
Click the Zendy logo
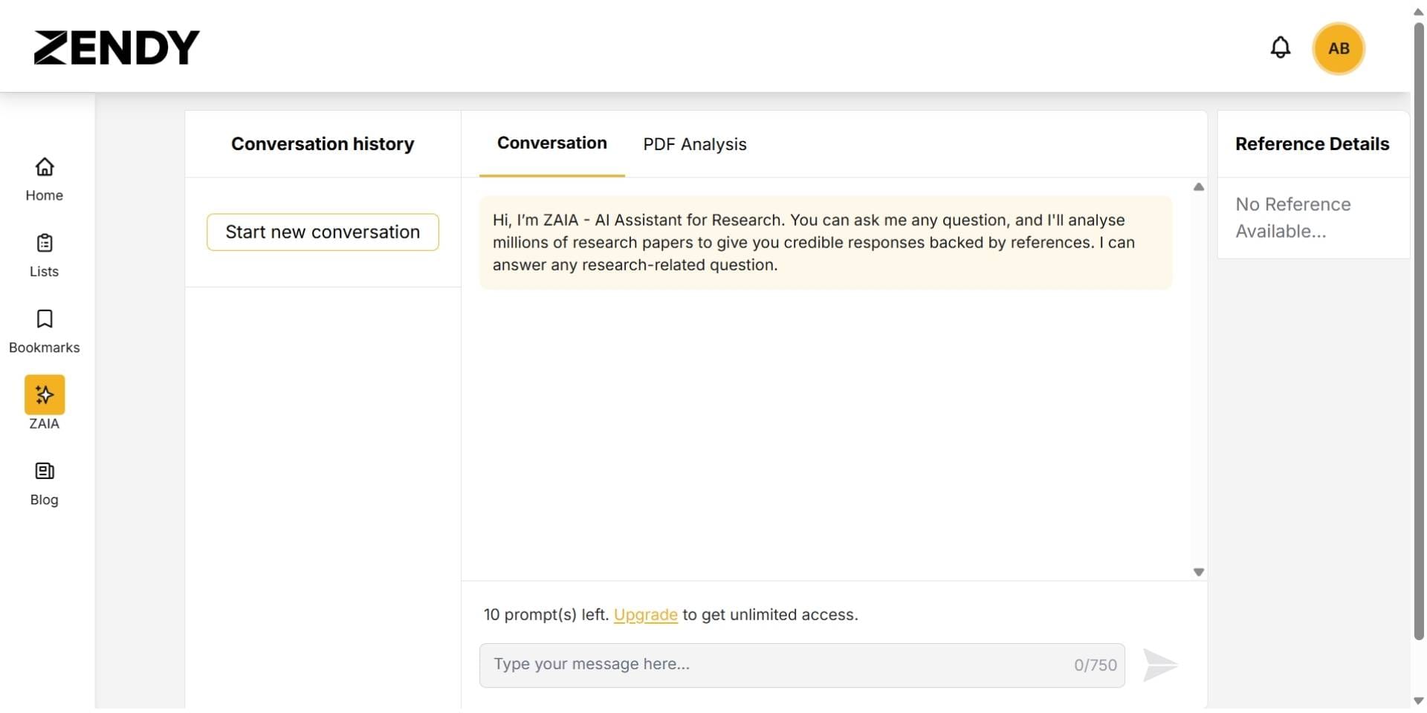(117, 48)
